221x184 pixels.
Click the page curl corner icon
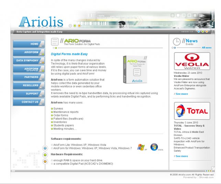coord(213,168)
